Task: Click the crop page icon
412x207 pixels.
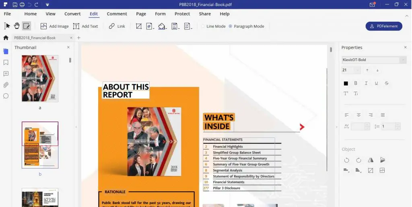Action: (x=138, y=26)
